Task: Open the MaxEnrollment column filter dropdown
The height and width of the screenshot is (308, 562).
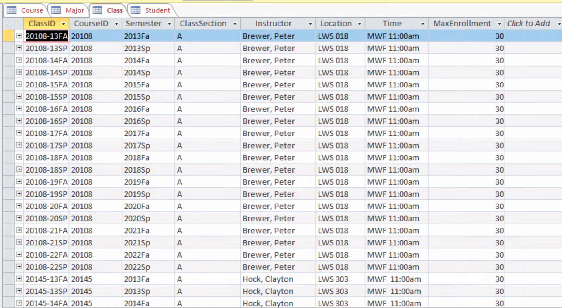Action: coord(499,24)
